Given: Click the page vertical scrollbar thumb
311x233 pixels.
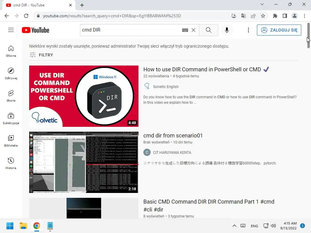Looking at the screenshot, I should 309,35.
